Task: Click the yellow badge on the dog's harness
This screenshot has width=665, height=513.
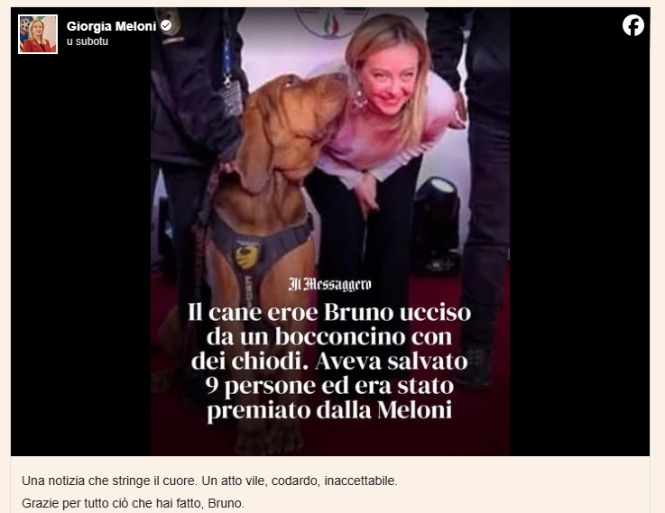Action: pos(247,256)
